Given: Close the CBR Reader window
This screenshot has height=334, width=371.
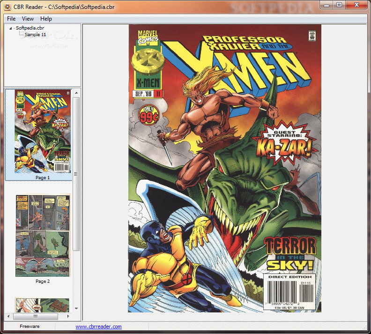Looking at the screenshot, I should point(356,5).
